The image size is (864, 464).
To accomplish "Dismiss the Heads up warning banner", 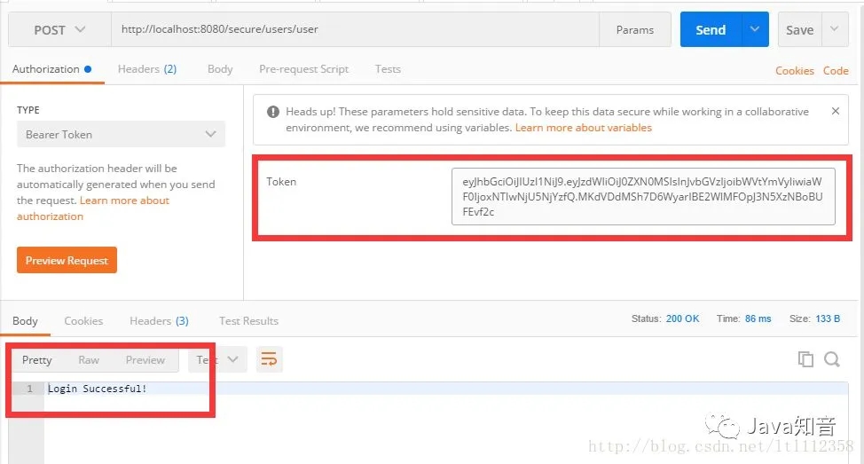I will coord(836,111).
